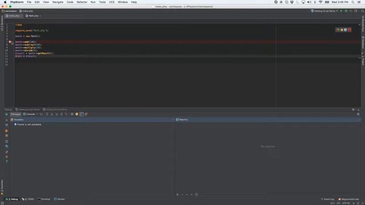
Task: Click the UTF-8 encoding in the status bar
Action: click(346, 203)
